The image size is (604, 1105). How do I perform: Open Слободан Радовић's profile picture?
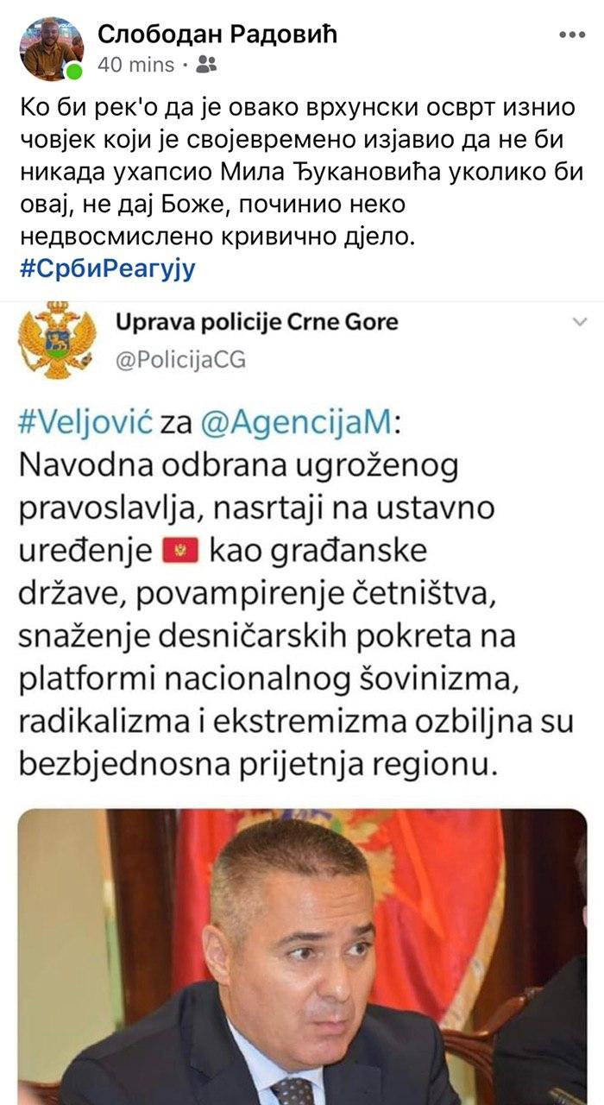point(51,48)
